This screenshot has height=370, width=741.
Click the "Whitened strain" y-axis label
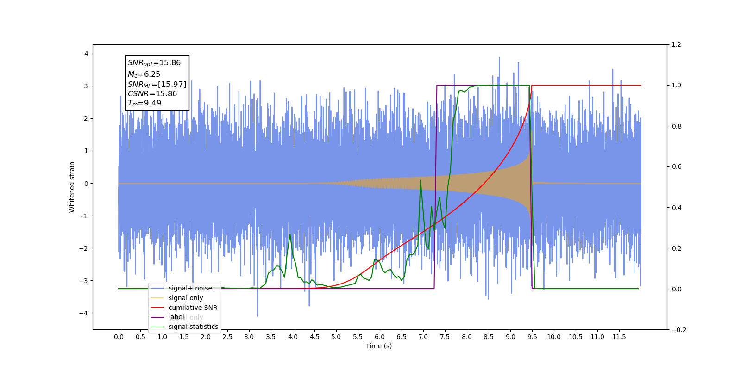[x=72, y=187]
